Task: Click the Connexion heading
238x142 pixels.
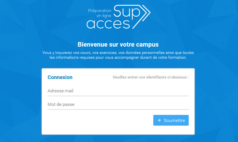Action: click(60, 77)
